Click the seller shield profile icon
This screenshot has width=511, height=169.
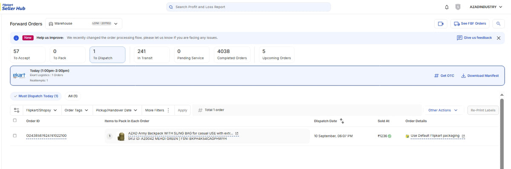click(458, 7)
